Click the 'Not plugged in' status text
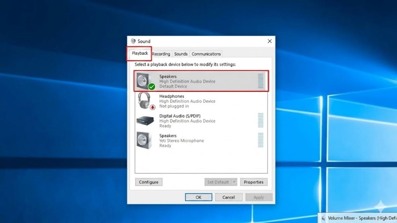This screenshot has width=397, height=223. point(174,106)
